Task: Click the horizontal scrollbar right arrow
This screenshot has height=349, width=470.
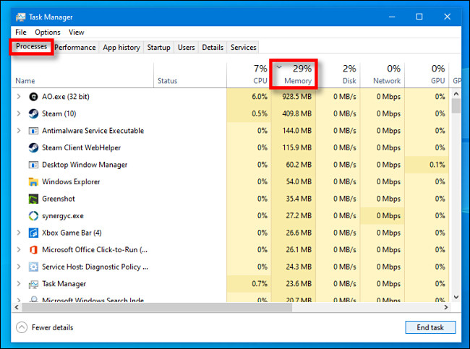Action: click(x=446, y=307)
